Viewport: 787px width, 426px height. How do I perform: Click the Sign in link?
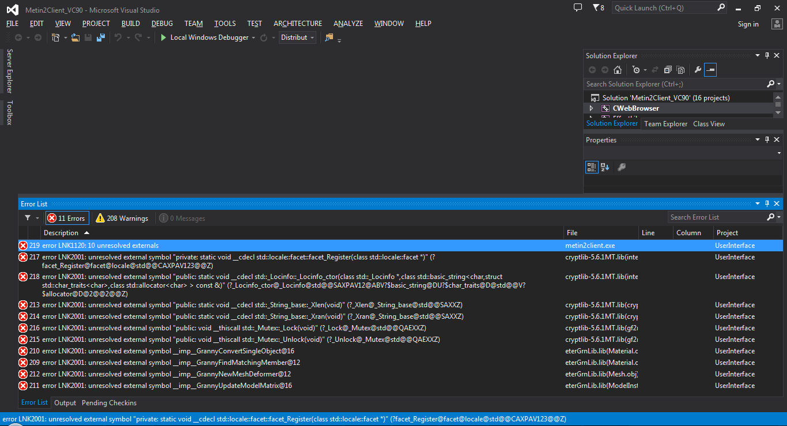748,24
